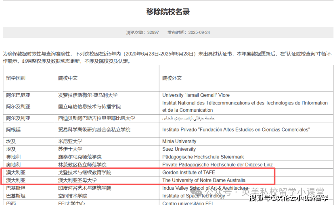
Task: Select the 贸易科学高级研究基金会私立学院 cell
Action: click(94, 130)
